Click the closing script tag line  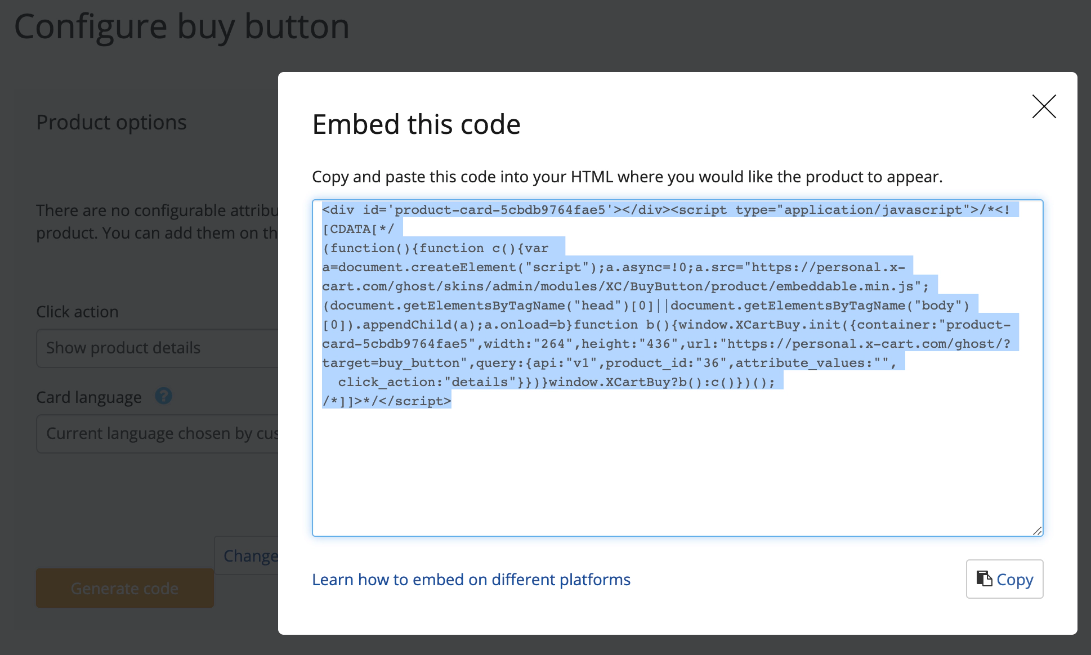point(387,401)
